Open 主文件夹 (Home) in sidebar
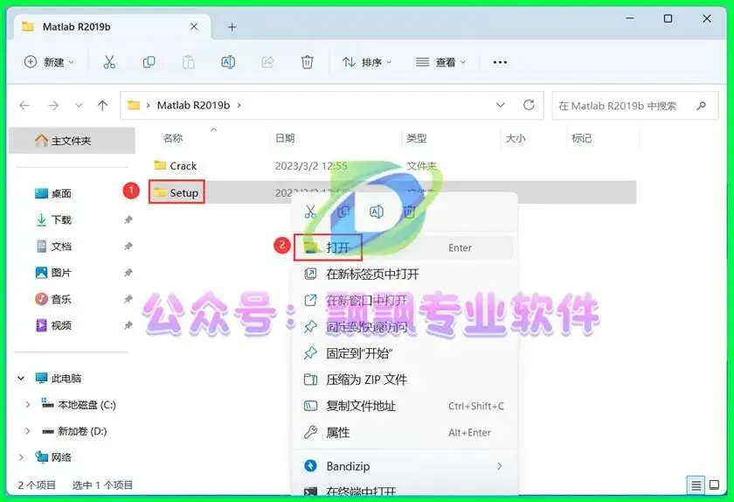 click(72, 141)
